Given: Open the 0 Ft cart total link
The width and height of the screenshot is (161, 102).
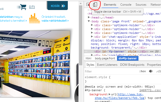Looking at the screenshot, I should pos(32,7).
